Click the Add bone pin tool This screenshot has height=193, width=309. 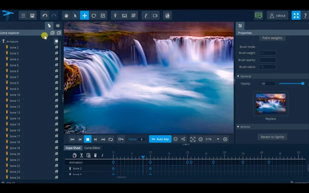click(115, 16)
